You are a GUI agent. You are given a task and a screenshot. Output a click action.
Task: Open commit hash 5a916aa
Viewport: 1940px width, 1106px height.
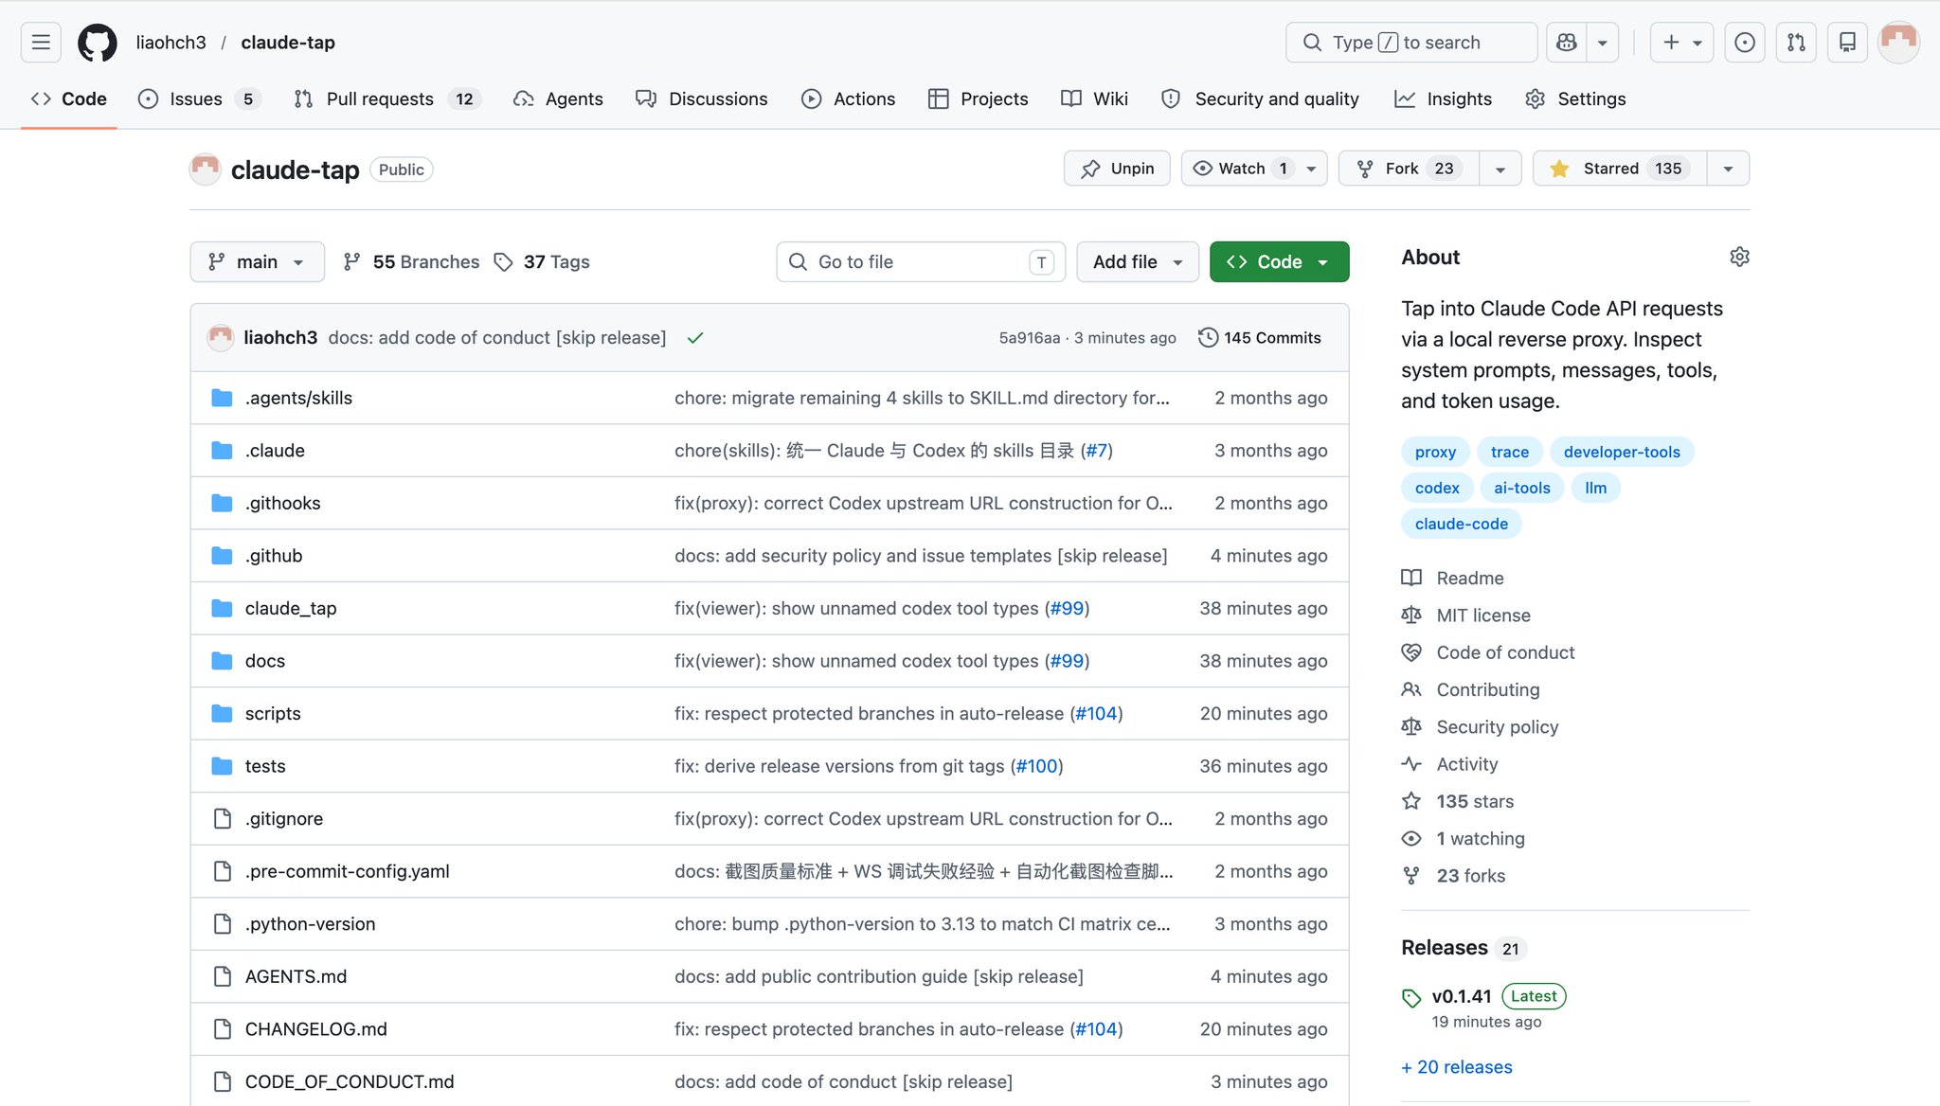(x=1029, y=338)
